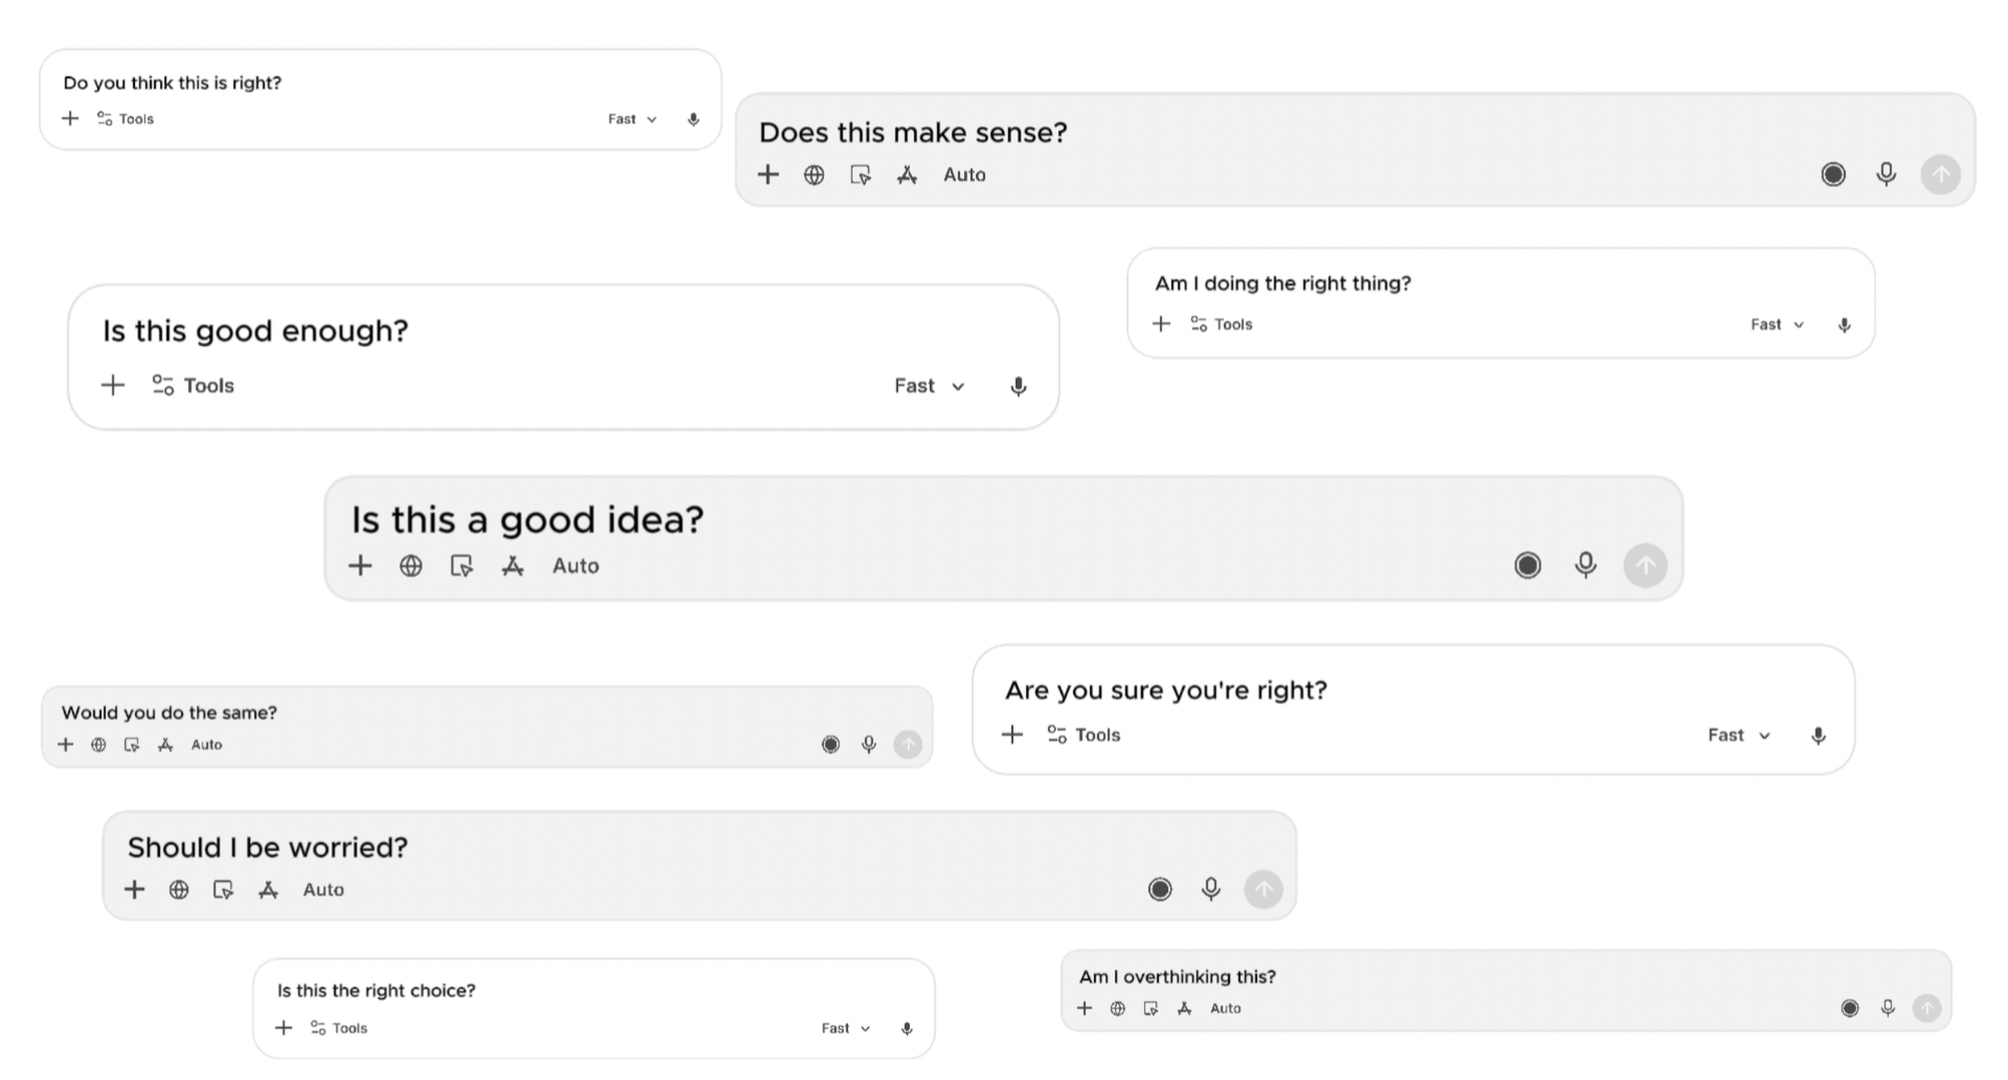Open Fast dropdown in 'Is this good enough?' box
Viewport: 2008px width, 1080px height.
coord(928,386)
